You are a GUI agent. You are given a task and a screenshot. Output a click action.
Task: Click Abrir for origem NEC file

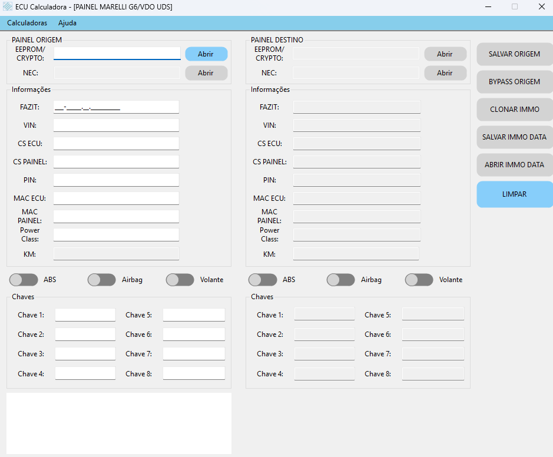coord(206,73)
